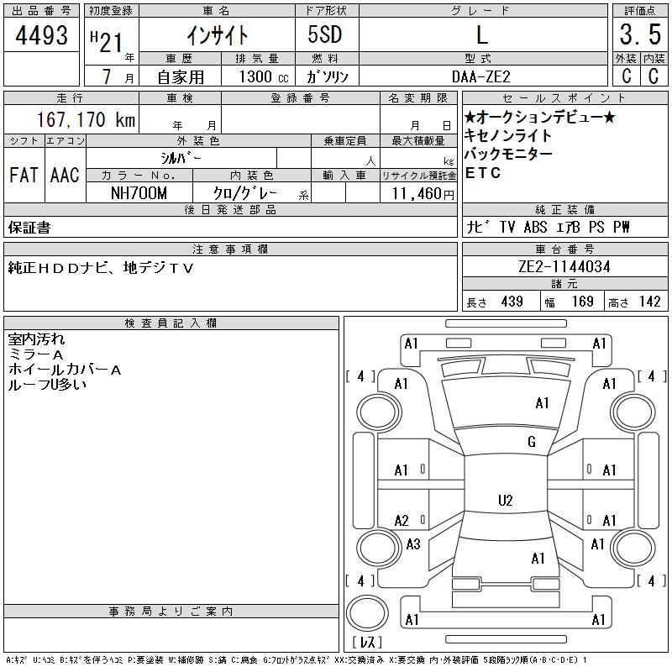Click the height value 高さ 142
Image resolution: width=672 pixels, height=672 pixels.
point(634,302)
